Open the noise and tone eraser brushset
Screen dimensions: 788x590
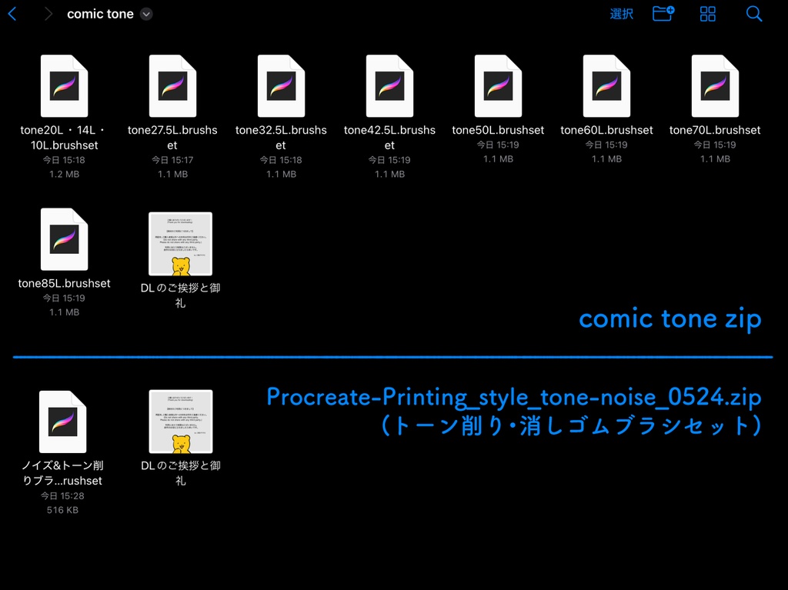click(62, 420)
